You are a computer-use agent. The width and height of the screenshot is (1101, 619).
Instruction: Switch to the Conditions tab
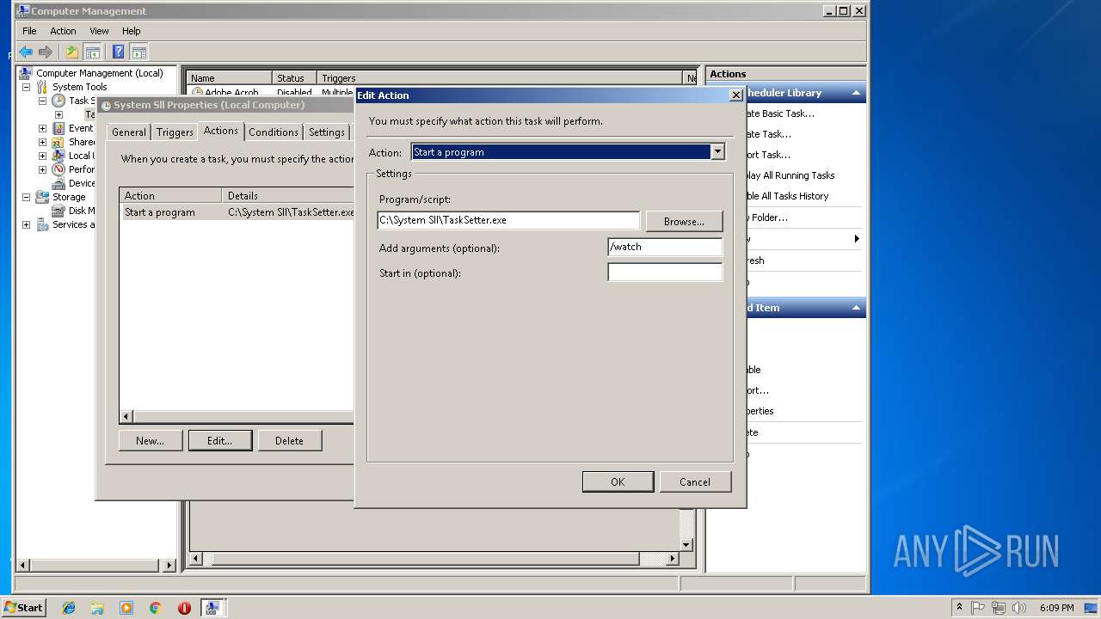[274, 132]
